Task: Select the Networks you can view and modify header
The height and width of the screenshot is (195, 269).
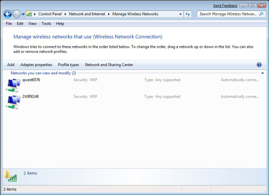Action: click(43, 73)
